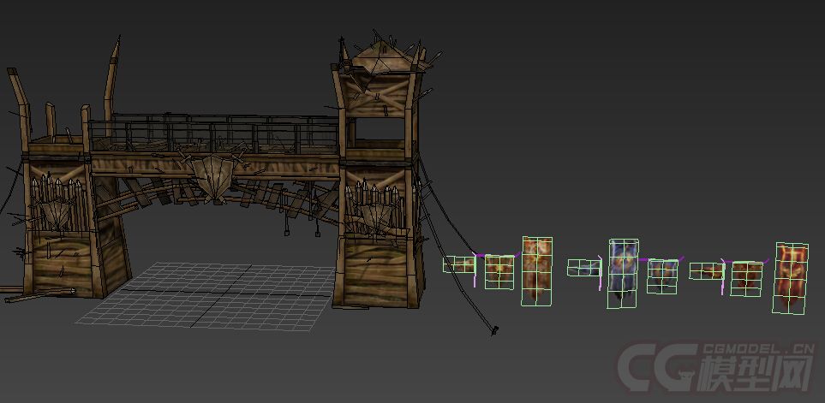This screenshot has height=403, width=825.
Task: Select the medium square banner in leftmost group
Action: [x=499, y=272]
